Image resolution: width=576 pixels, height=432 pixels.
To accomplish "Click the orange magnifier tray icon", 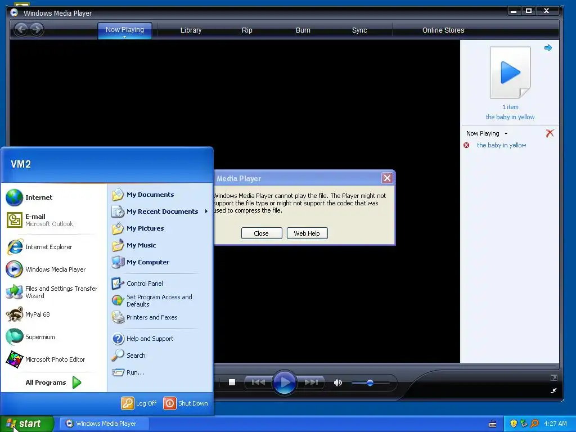I will [534, 424].
